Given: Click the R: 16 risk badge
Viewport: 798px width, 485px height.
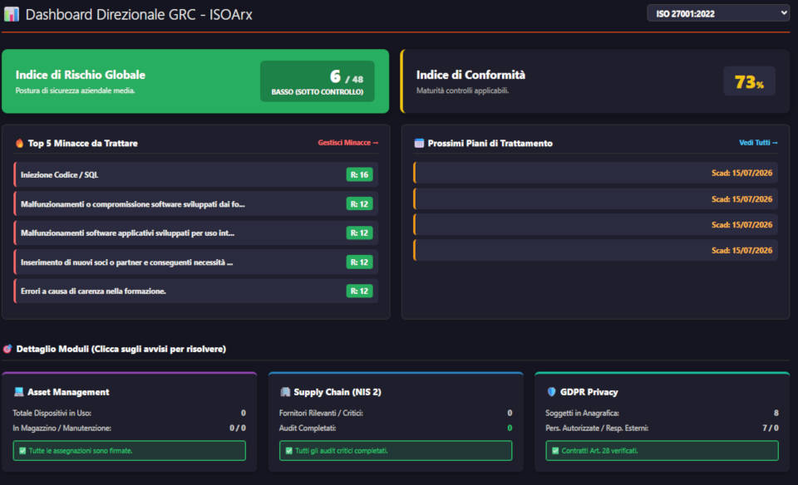Looking at the screenshot, I should coord(359,175).
